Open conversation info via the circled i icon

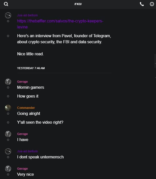pyautogui.click(x=152, y=4)
